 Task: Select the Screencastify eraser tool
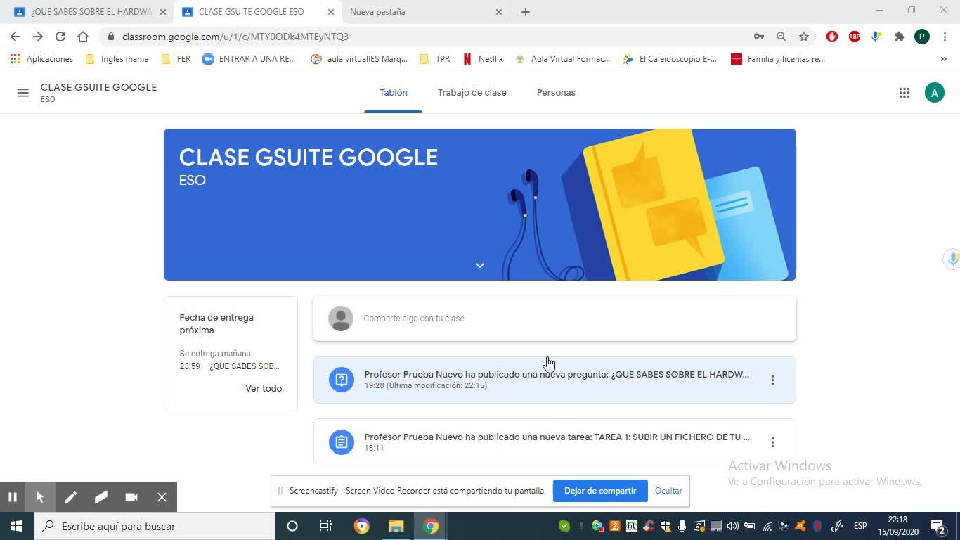[x=101, y=497]
